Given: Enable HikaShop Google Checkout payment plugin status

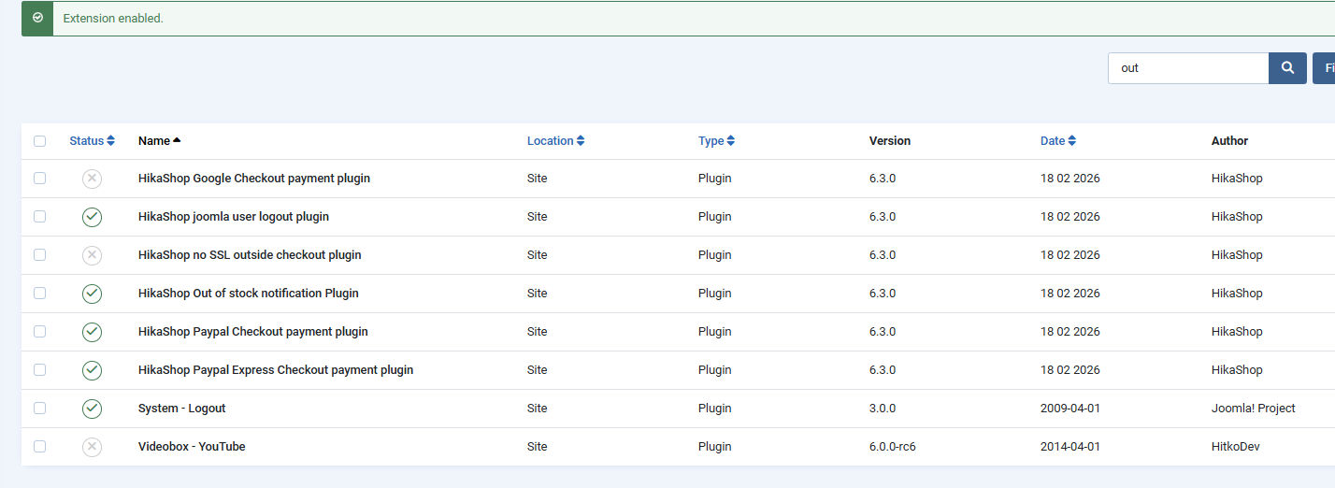Looking at the screenshot, I should [92, 179].
